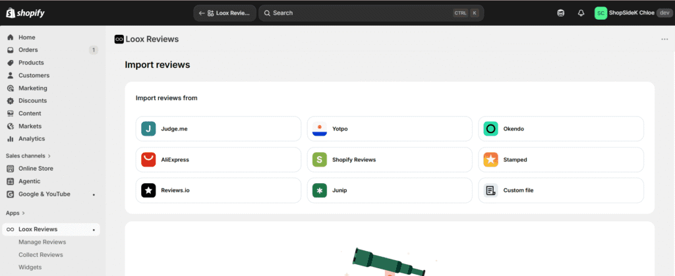Click the Analytics bar chart icon

pyautogui.click(x=11, y=139)
